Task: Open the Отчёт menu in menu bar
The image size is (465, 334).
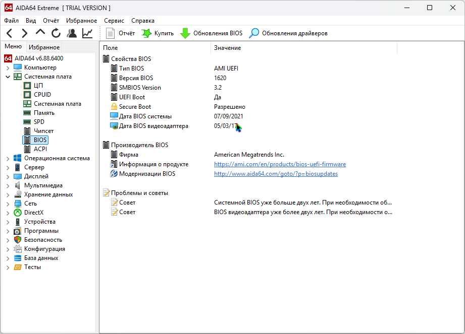Action: [51, 21]
